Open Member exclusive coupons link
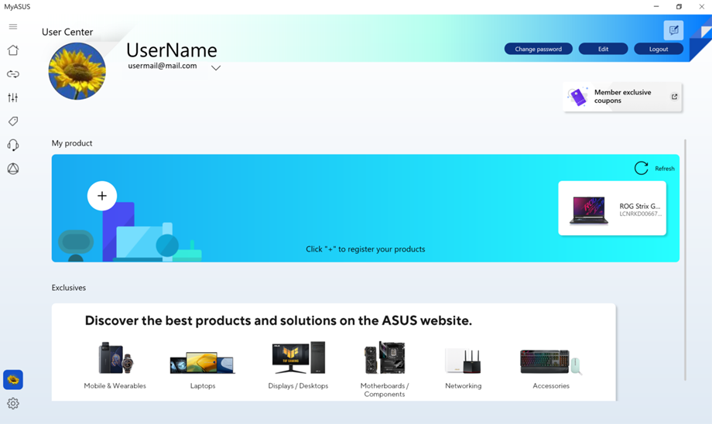The width and height of the screenshot is (712, 424). point(622,96)
